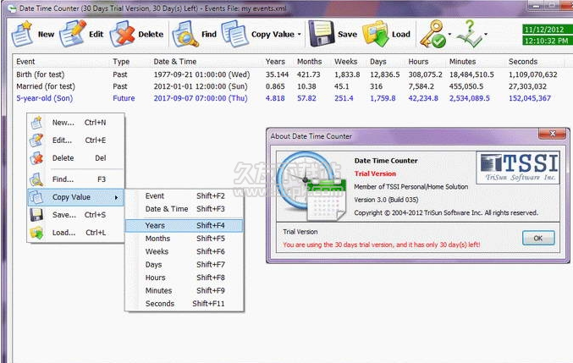Click the Save floppy icon in context menu

point(36,215)
